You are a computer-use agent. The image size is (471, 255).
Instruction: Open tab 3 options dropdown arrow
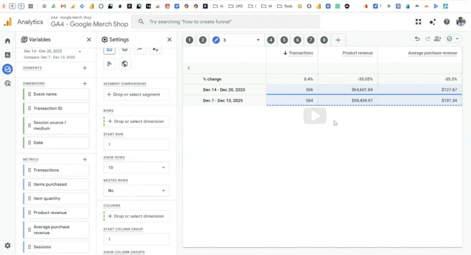coord(258,40)
